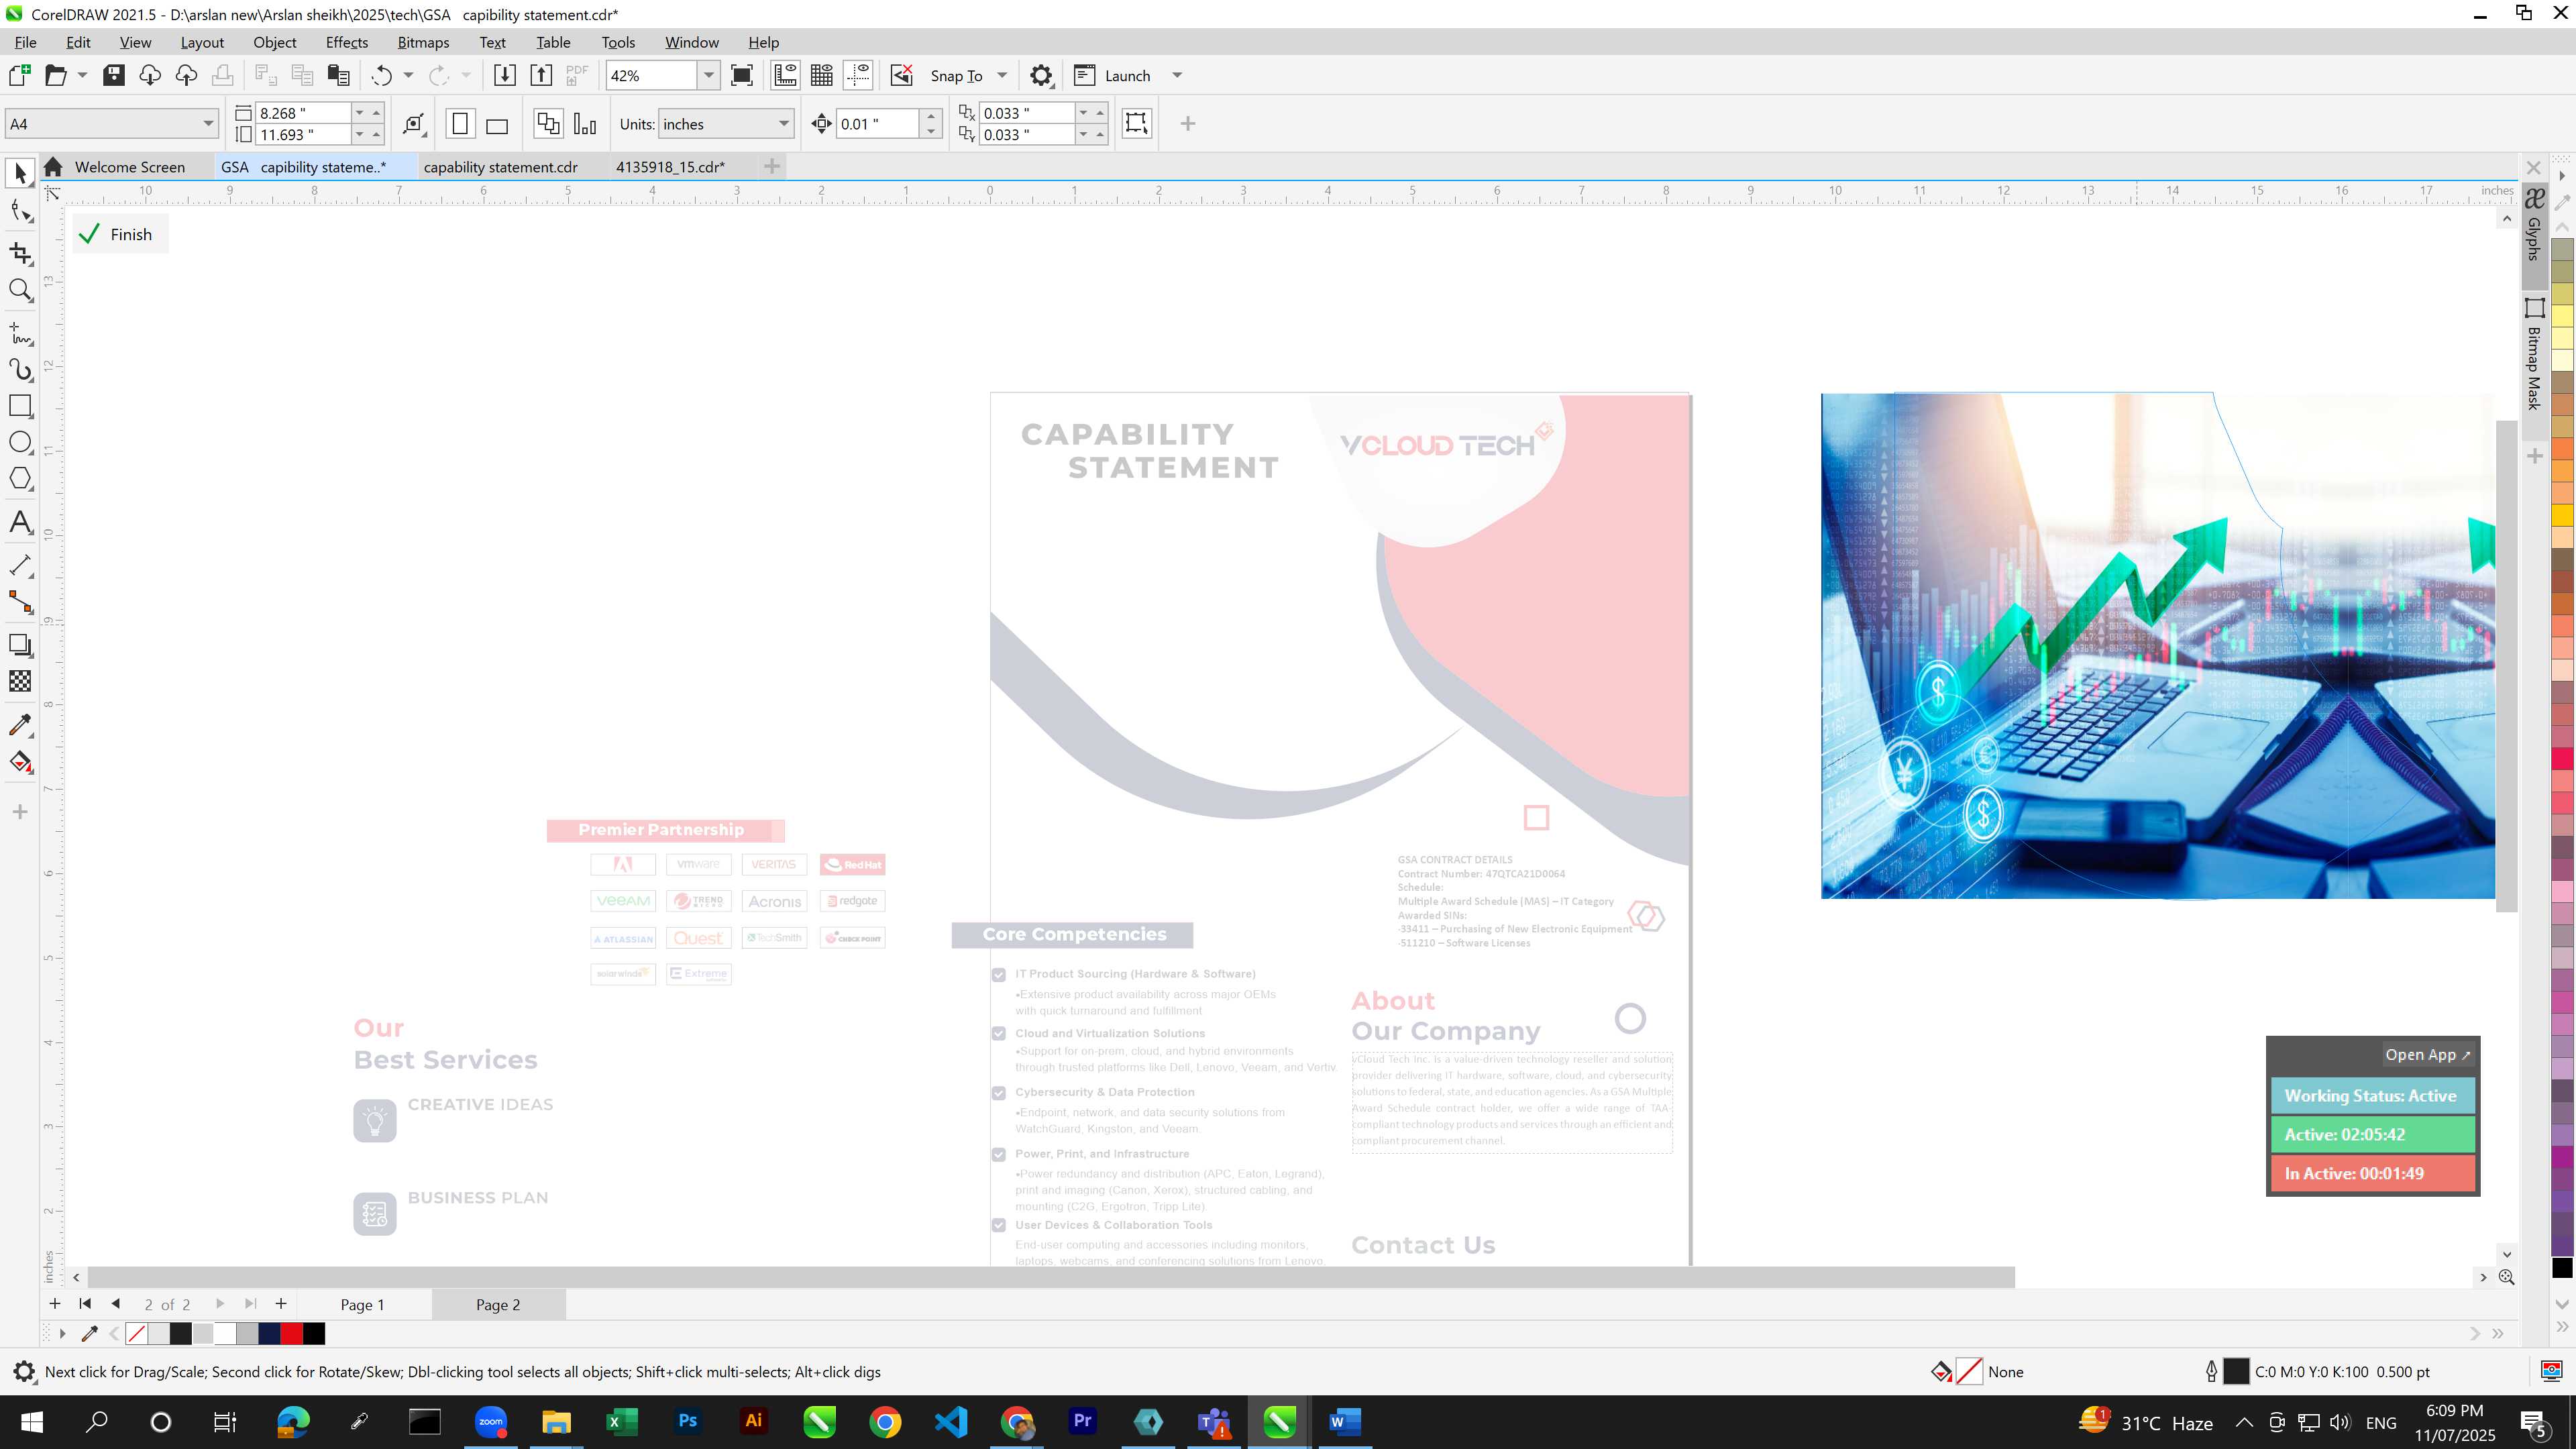Open the Effects menu
2576x1449 pixels.
[x=346, y=42]
